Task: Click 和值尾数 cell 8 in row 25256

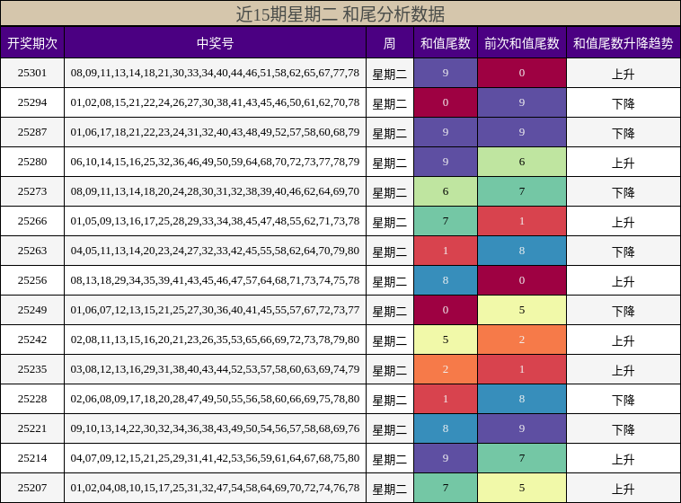Action: (446, 280)
